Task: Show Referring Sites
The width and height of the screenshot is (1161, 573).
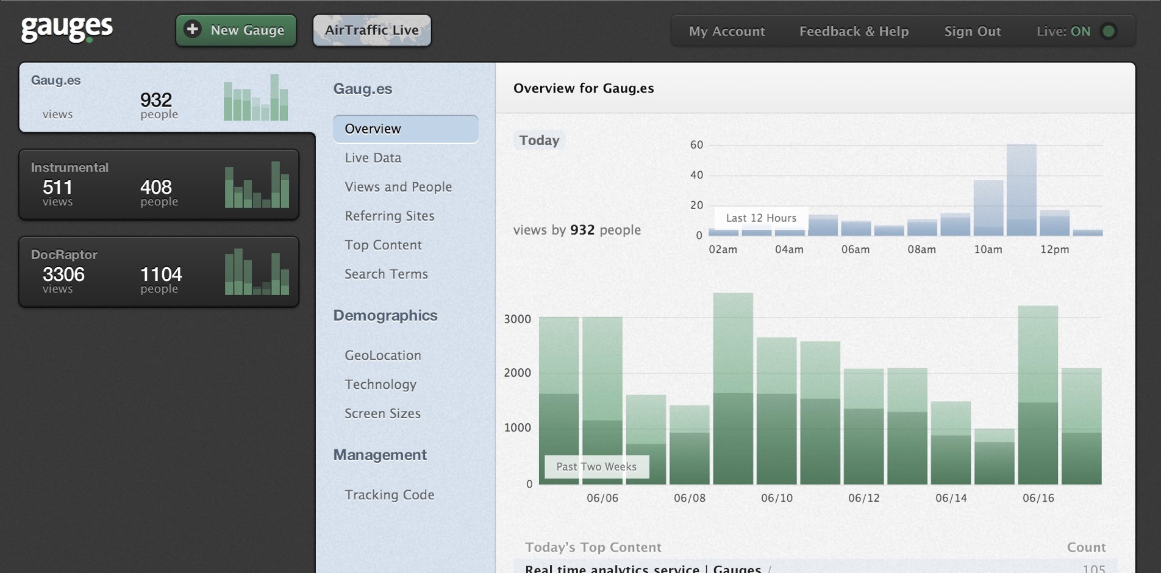Action: point(389,216)
